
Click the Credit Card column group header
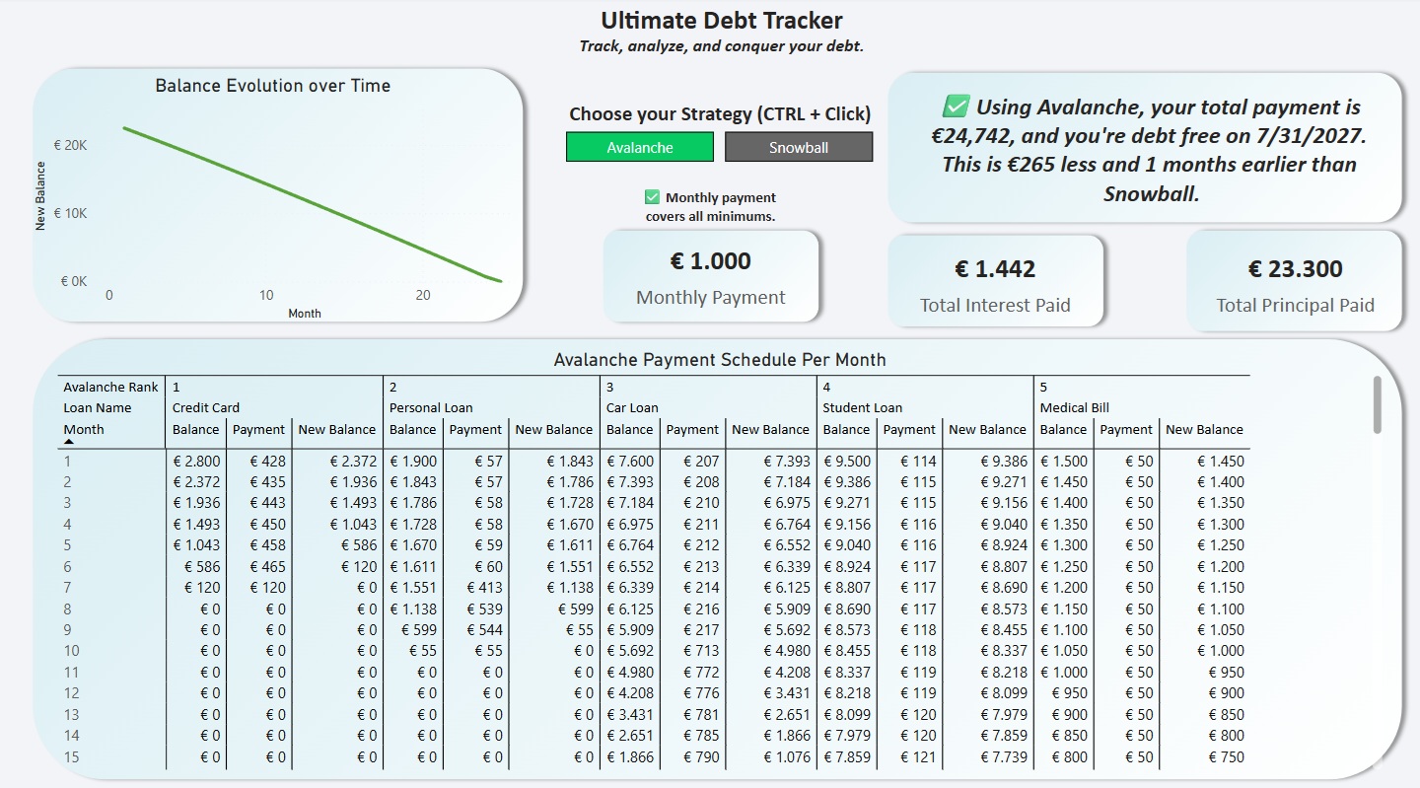[206, 407]
